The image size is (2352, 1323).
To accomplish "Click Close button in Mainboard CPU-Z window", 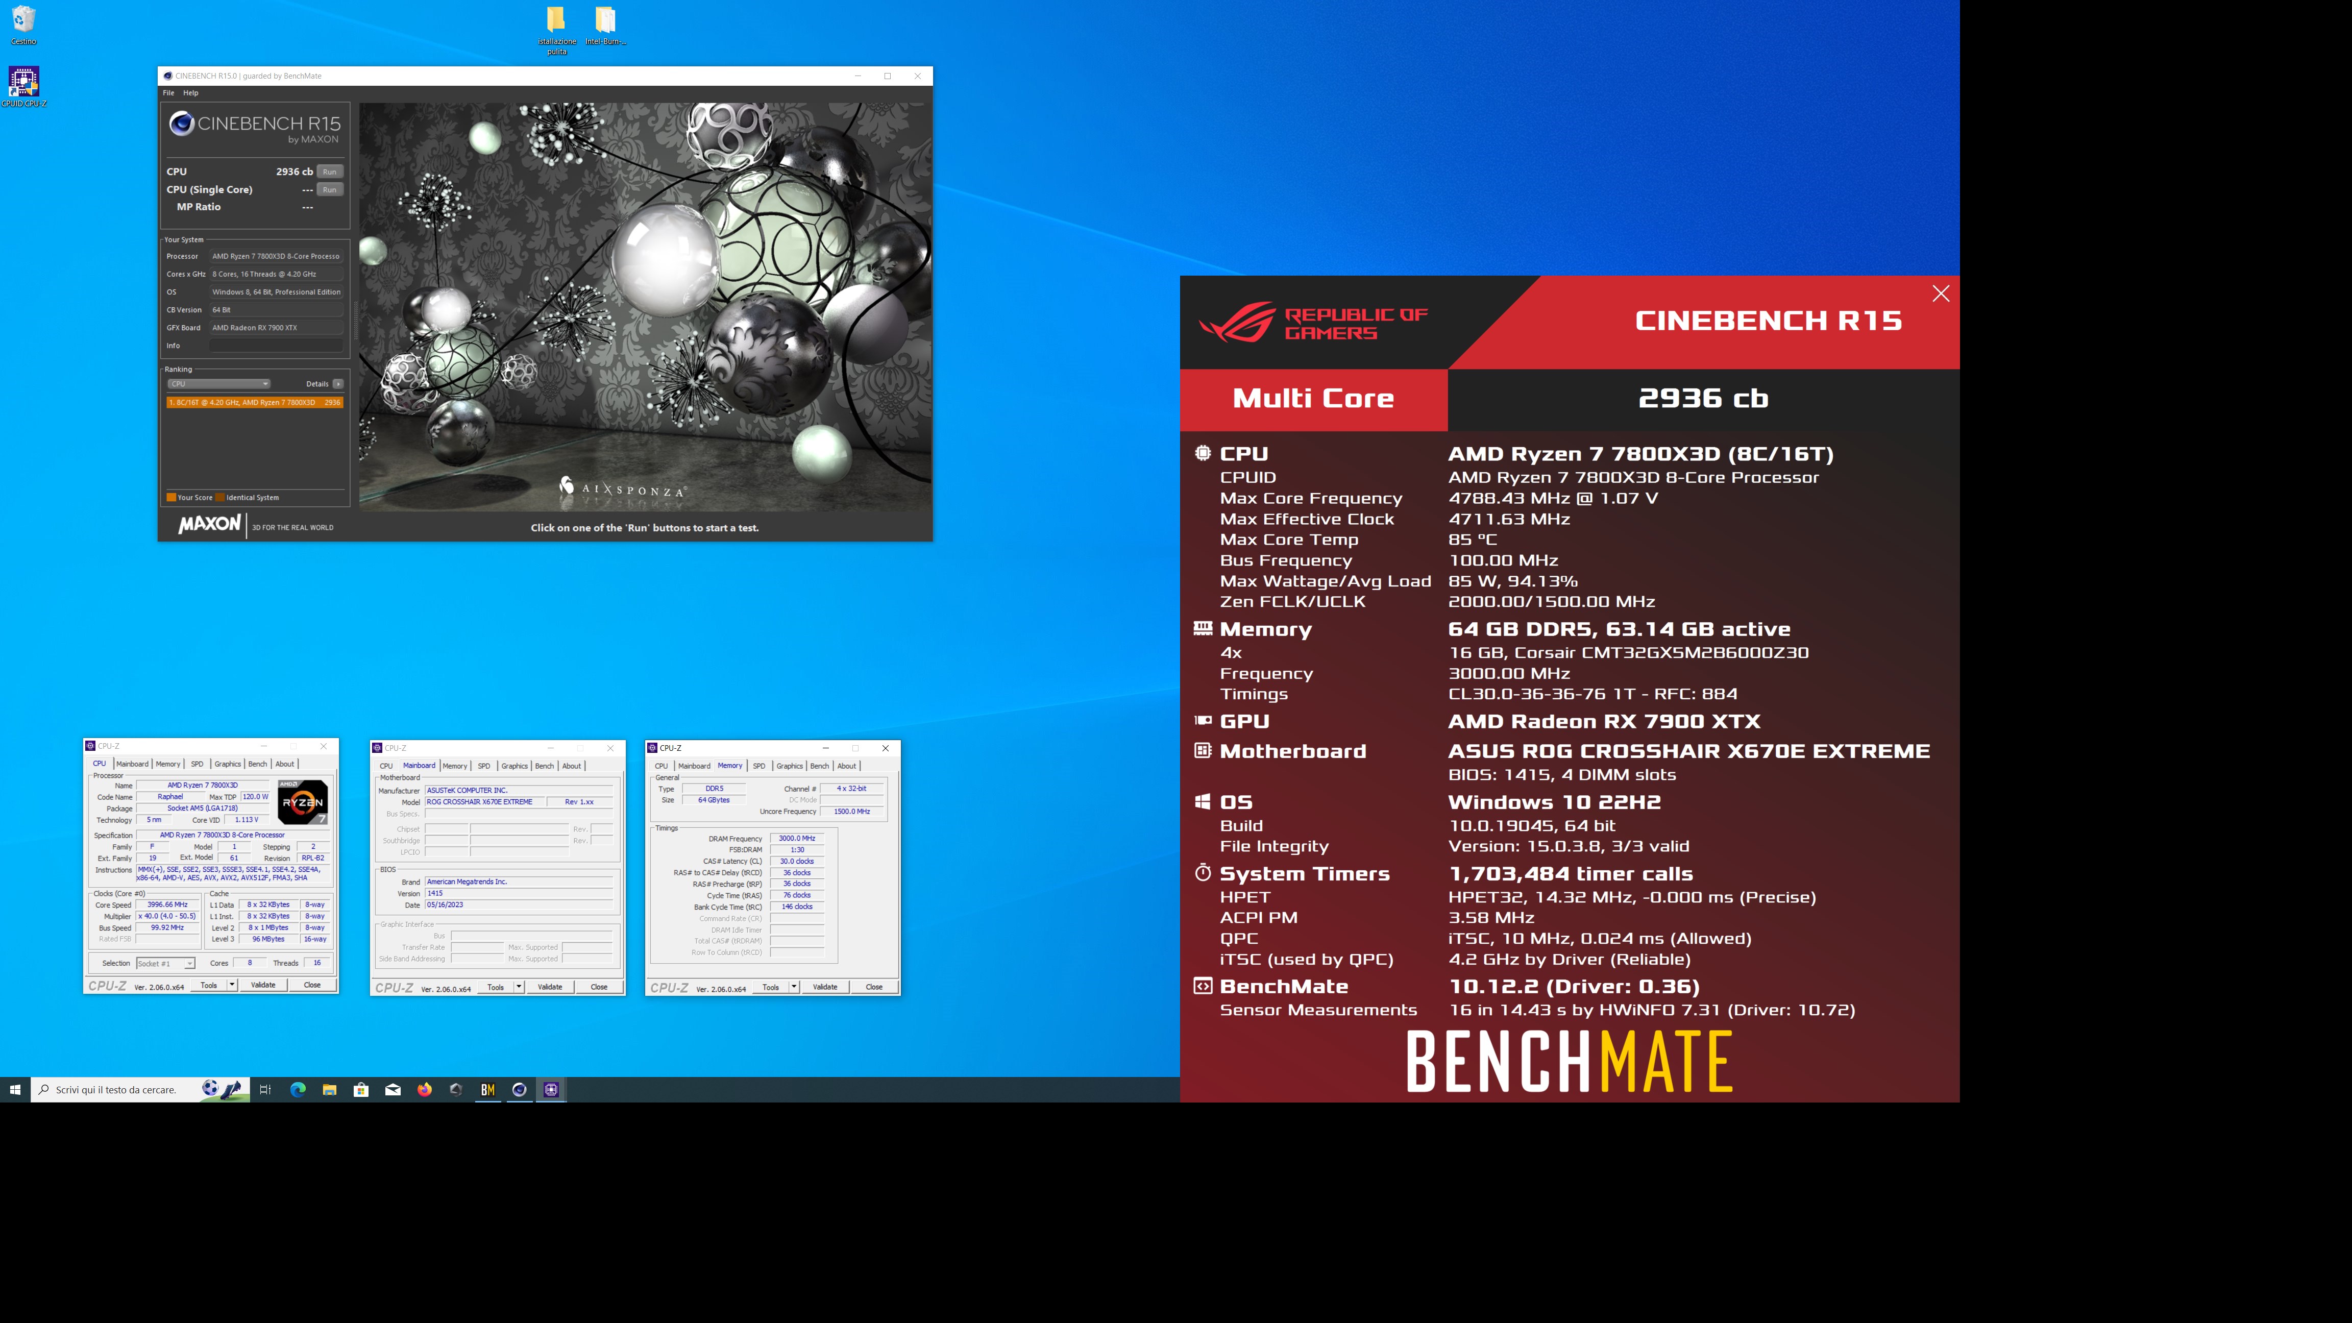I will (599, 986).
